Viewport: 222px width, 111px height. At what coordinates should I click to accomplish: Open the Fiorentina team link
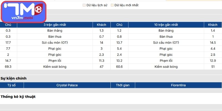(178, 85)
